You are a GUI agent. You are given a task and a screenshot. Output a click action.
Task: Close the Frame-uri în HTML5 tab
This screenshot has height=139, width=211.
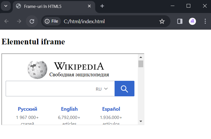[89, 6]
